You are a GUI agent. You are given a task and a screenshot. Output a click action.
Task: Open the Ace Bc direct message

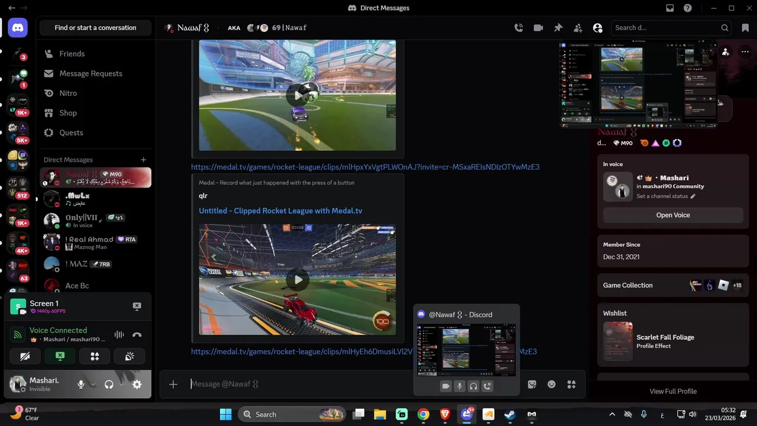click(95, 286)
